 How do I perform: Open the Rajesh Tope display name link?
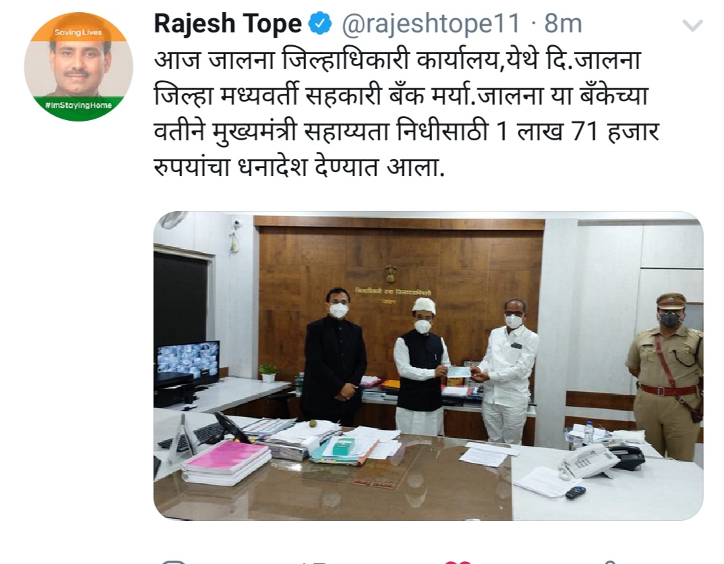tap(228, 24)
